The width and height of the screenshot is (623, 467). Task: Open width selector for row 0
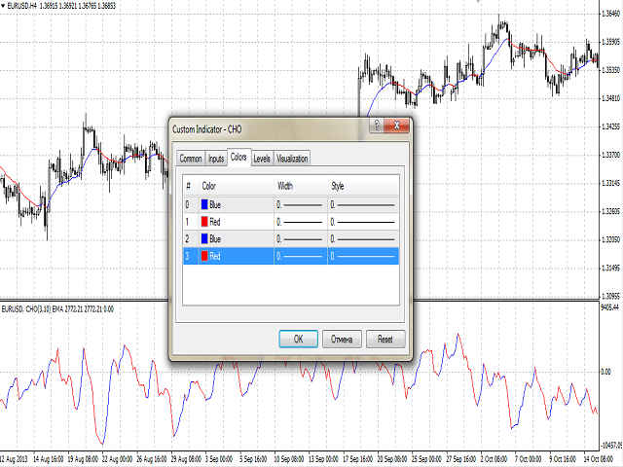click(x=301, y=205)
